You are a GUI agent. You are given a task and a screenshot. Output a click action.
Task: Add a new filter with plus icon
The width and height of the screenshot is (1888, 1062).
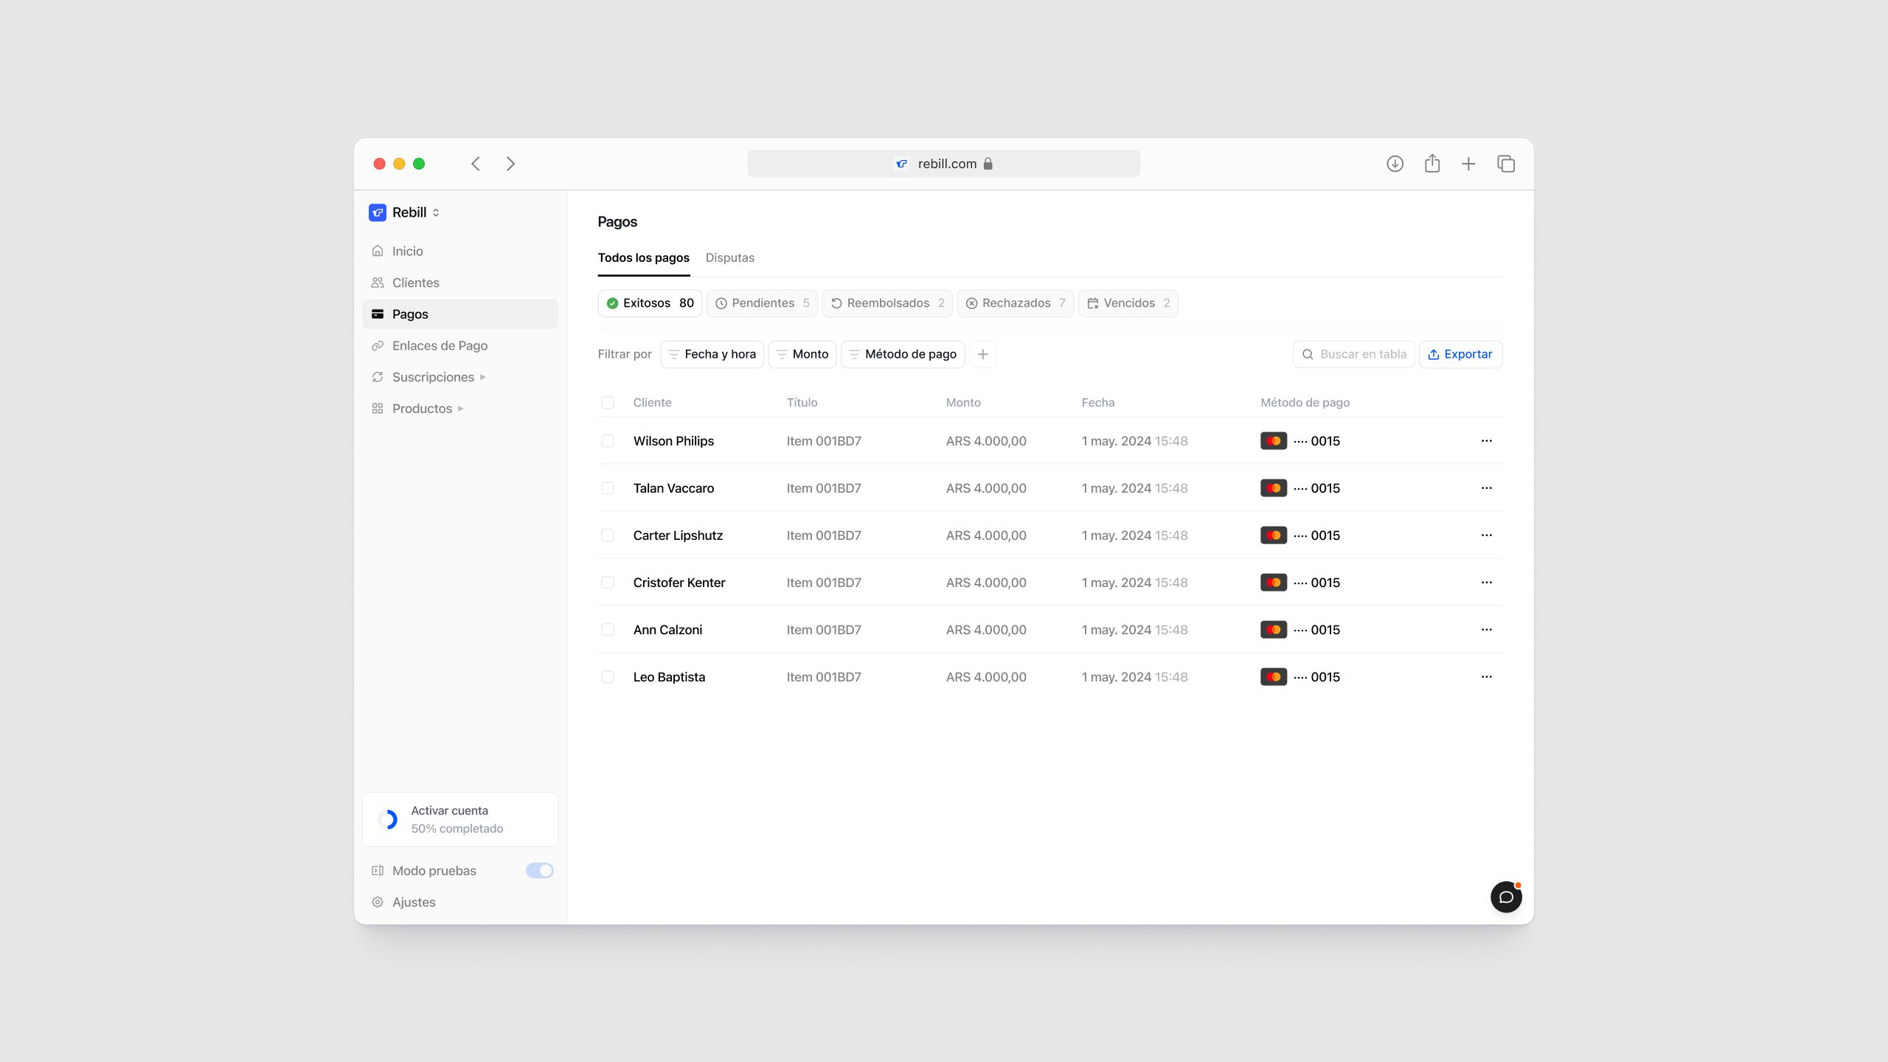(982, 354)
